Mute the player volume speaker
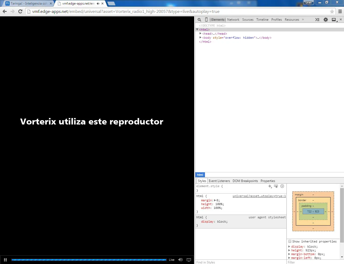The width and height of the screenshot is (344, 264). pyautogui.click(x=180, y=260)
